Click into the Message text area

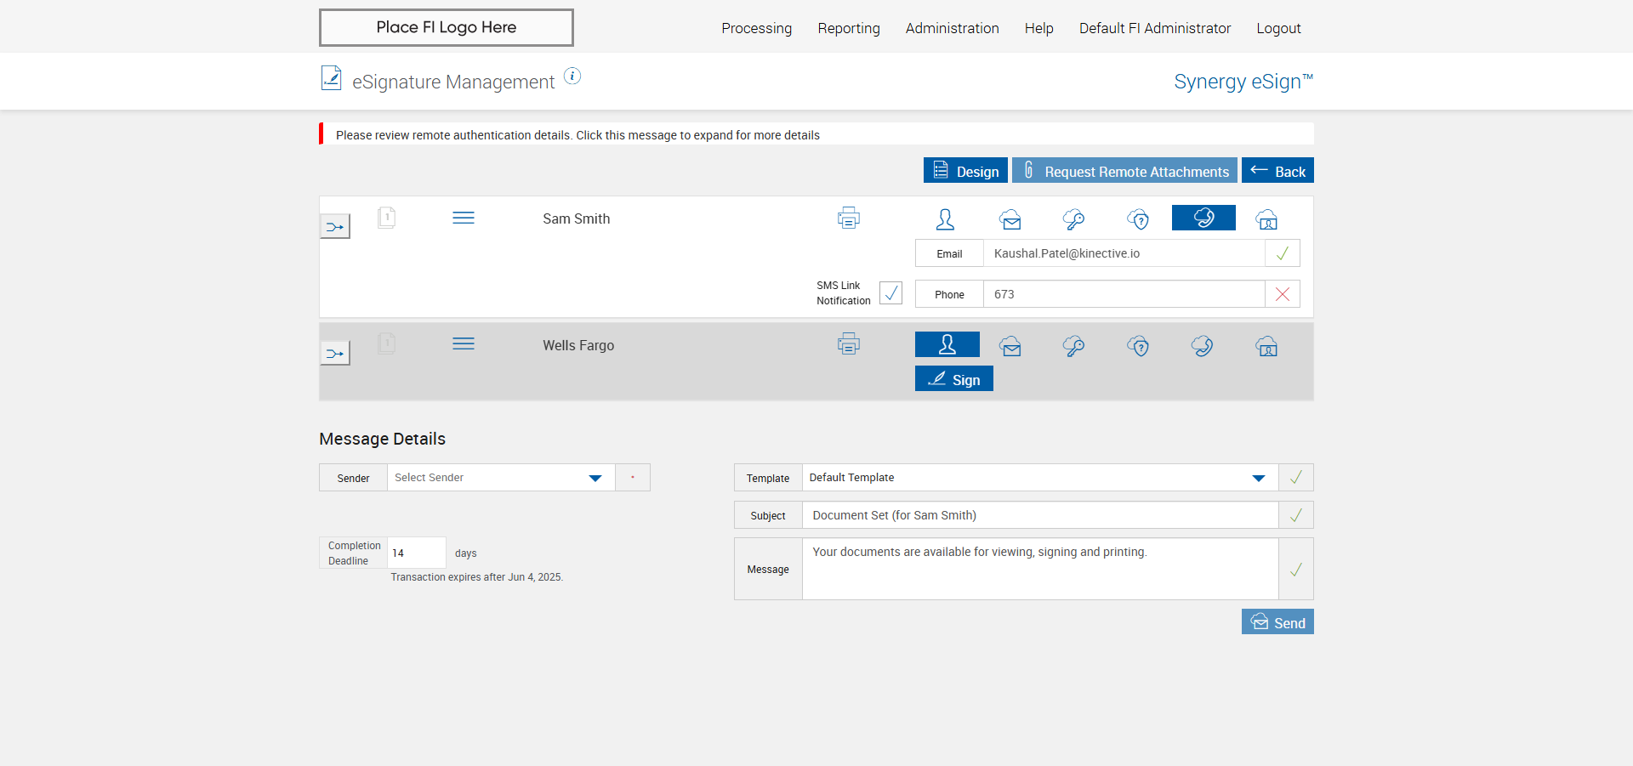1040,569
